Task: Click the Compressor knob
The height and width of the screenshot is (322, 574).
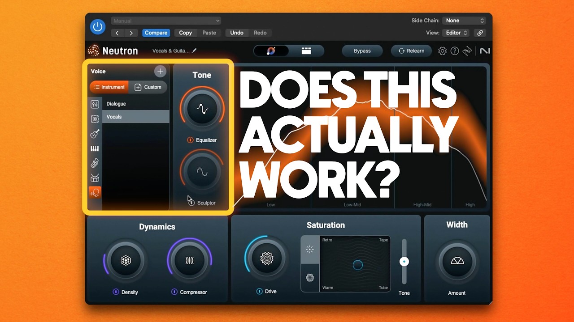Action: pos(190,261)
